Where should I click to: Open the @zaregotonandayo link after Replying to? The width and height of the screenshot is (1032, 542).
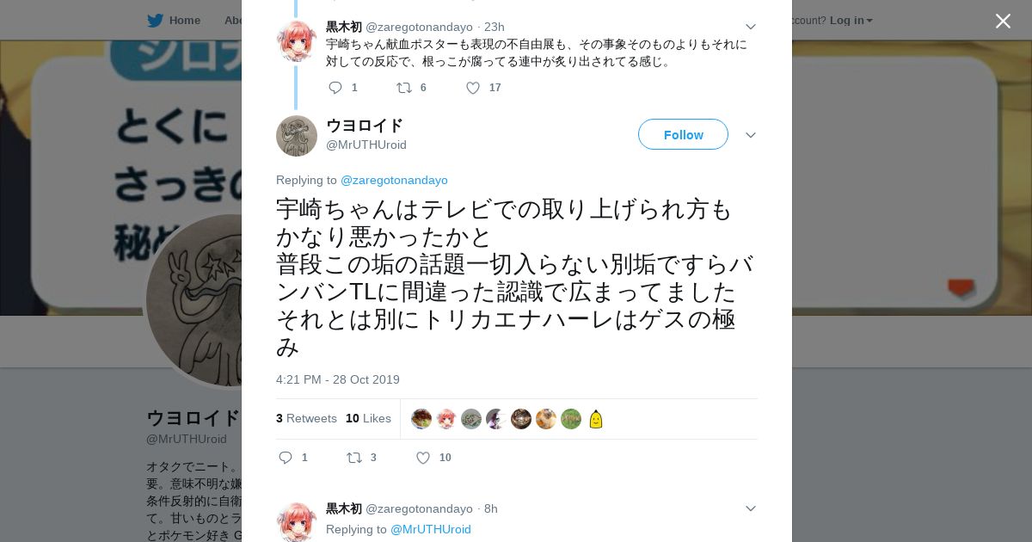coord(394,180)
